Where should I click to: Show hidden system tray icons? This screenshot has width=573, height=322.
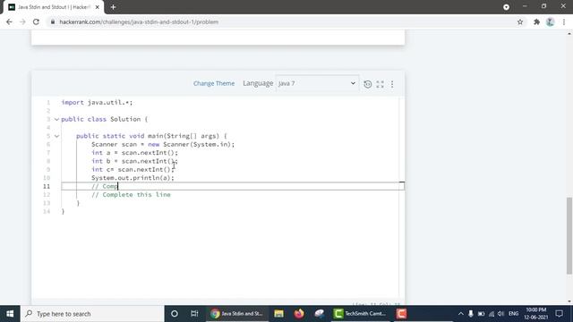(x=460, y=314)
